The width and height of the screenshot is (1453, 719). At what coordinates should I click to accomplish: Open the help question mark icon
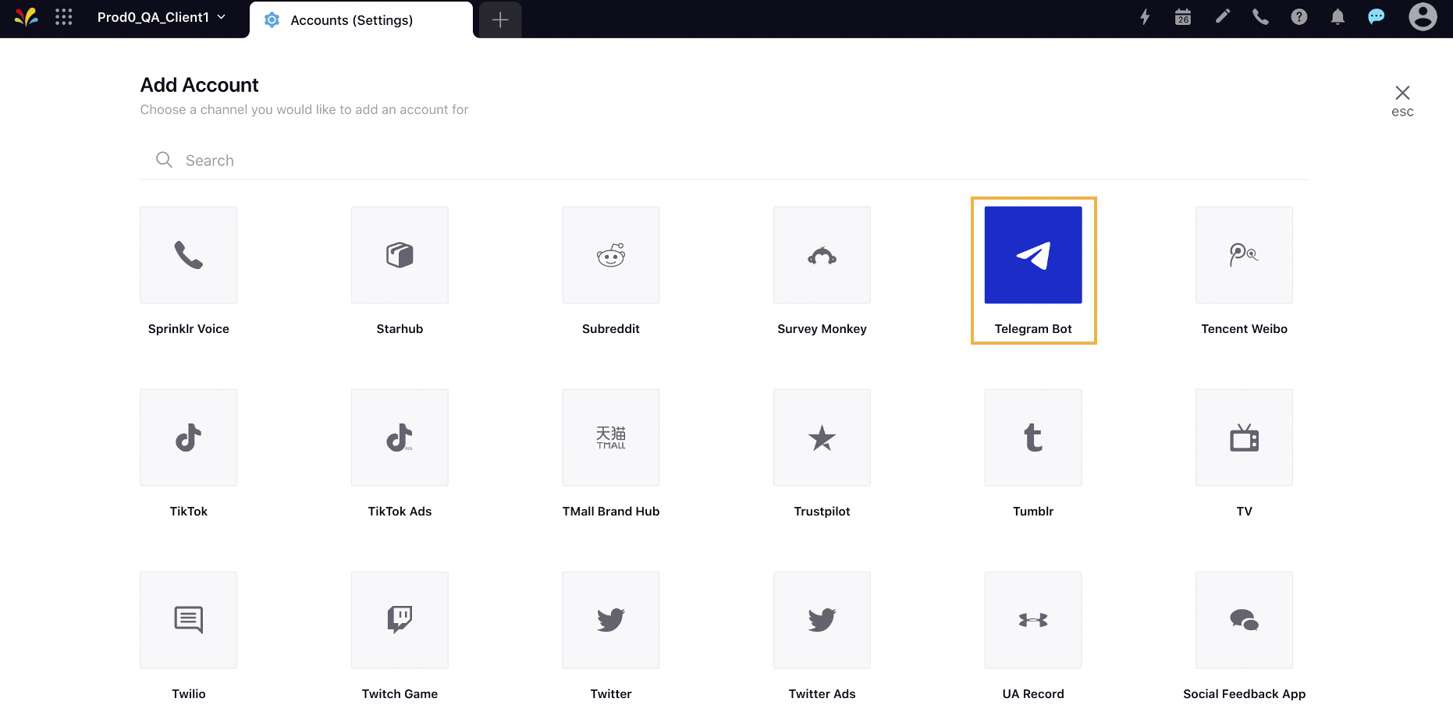tap(1298, 17)
